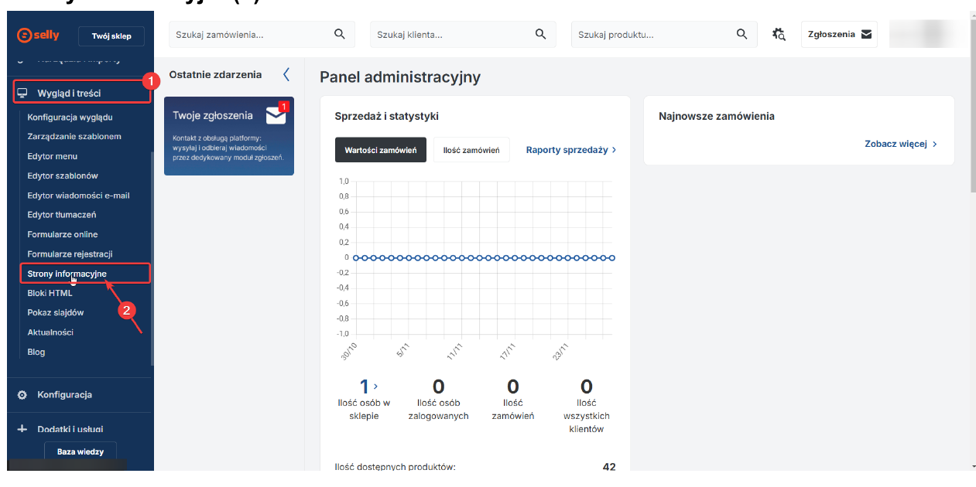
Task: Open Zarządzanie szablonem
Action: [74, 136]
